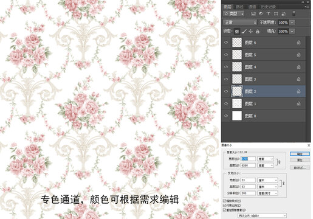This screenshot has width=313, height=219.
Task: Filter layers by shape layer icon
Action: point(276,14)
